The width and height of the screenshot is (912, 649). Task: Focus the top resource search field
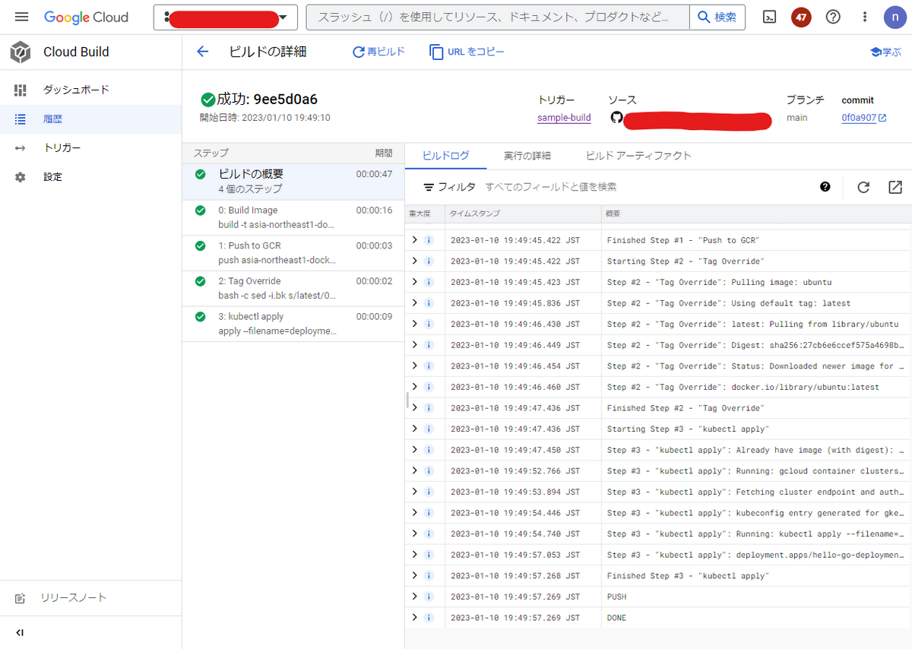[x=498, y=17]
